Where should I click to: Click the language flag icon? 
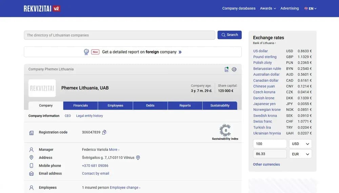[306, 8]
